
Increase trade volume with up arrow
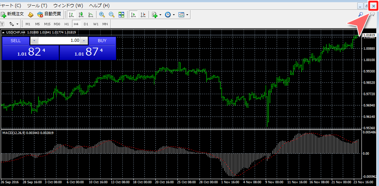pyautogui.click(x=84, y=41)
